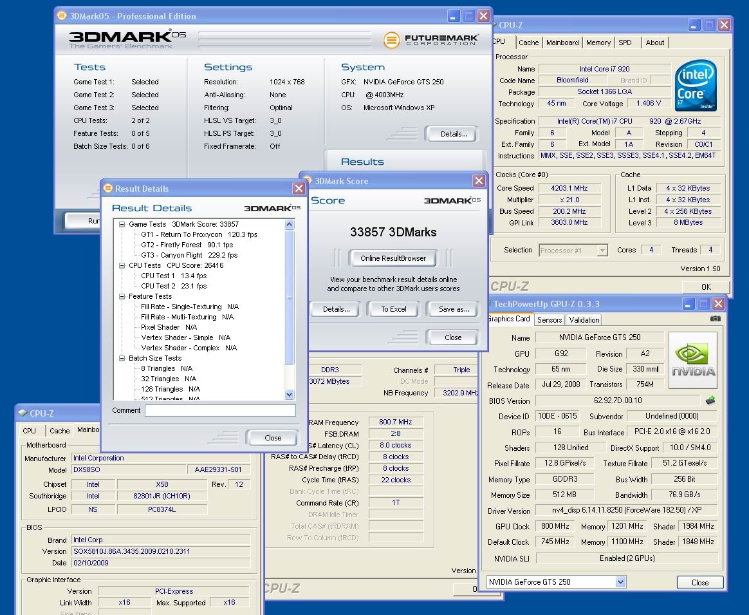Click the Details button under System
The image size is (749, 615).
click(x=453, y=134)
